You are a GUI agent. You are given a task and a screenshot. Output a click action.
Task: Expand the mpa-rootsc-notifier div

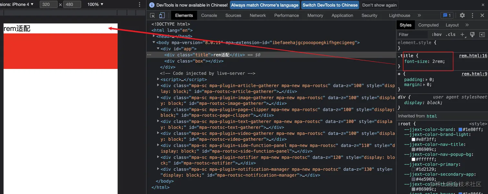(x=158, y=157)
